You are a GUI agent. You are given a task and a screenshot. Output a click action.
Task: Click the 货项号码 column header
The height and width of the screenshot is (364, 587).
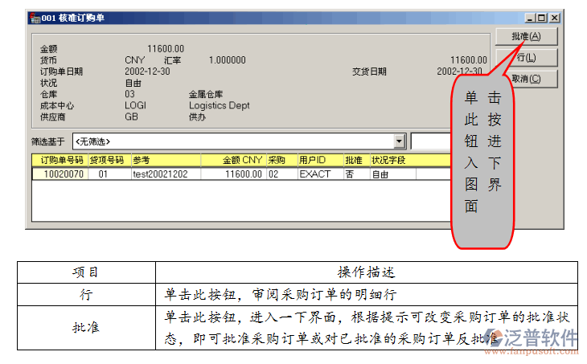point(108,161)
